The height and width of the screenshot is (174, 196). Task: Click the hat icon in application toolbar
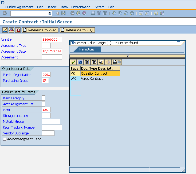[11, 30]
